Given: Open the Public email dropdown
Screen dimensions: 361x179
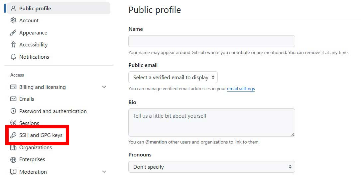Looking at the screenshot, I should tap(173, 77).
